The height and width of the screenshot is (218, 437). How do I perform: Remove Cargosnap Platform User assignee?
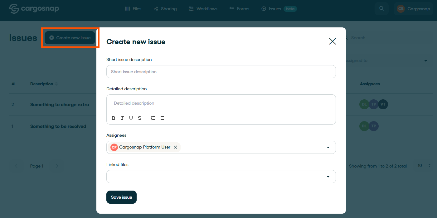(x=175, y=147)
